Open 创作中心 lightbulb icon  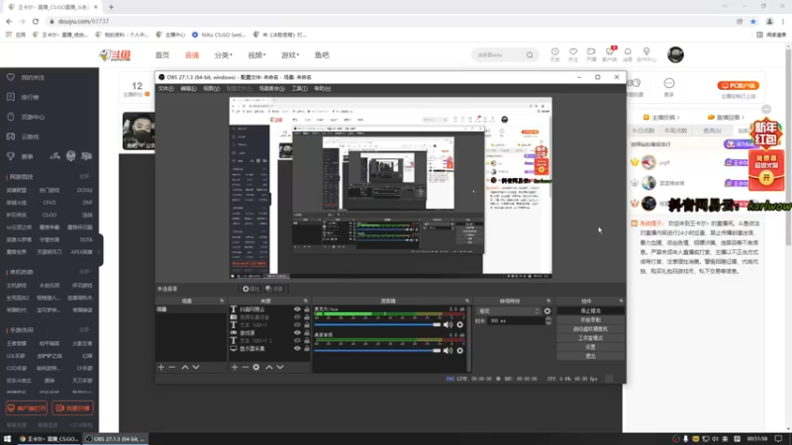[646, 54]
